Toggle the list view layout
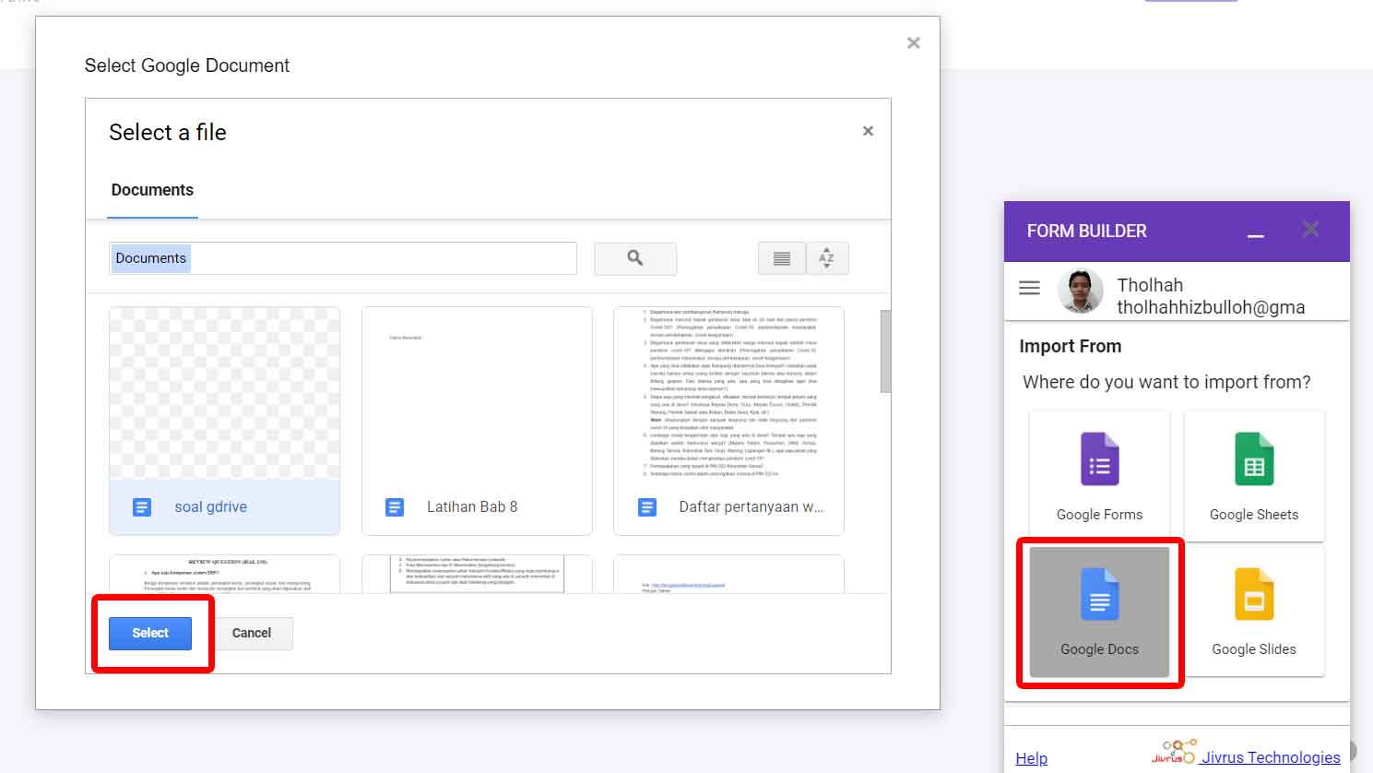Viewport: 1373px width, 773px height. point(781,258)
